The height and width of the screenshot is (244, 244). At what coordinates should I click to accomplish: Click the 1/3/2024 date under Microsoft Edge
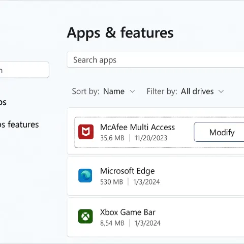click(x=146, y=182)
